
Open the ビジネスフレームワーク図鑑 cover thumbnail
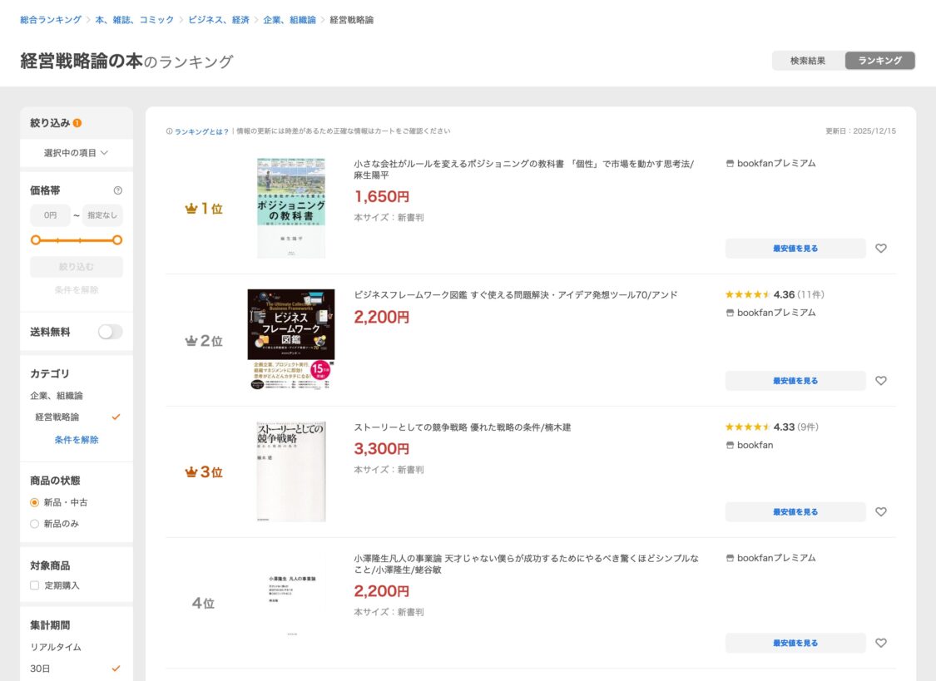[x=291, y=339]
